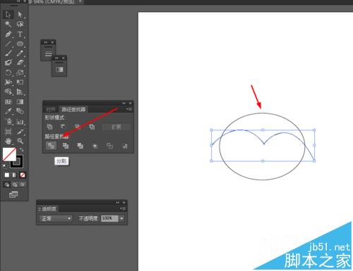The height and width of the screenshot is (271, 353).
Task: Open the Pathfinder panel flyout menu
Action: pyautogui.click(x=129, y=109)
